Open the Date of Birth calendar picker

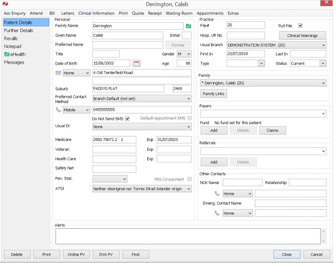[136, 63]
